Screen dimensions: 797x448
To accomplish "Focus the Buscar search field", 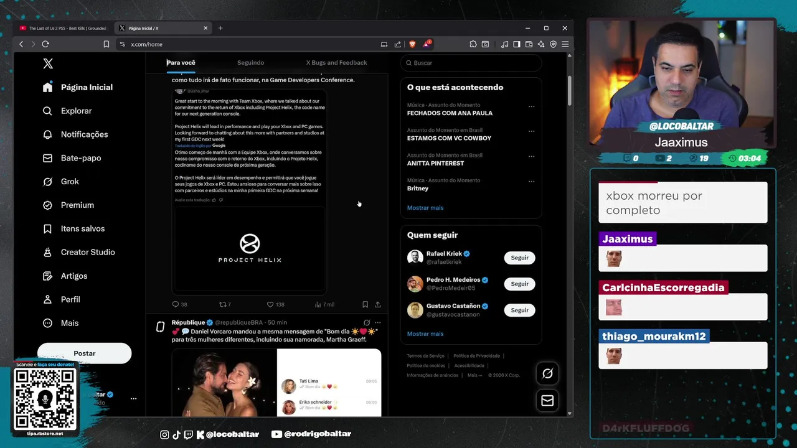I will (x=471, y=63).
